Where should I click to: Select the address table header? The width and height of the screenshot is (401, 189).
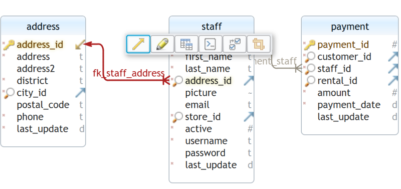click(43, 27)
